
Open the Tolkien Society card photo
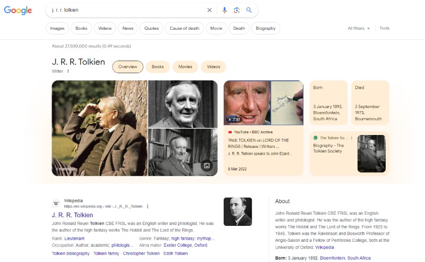(x=371, y=154)
